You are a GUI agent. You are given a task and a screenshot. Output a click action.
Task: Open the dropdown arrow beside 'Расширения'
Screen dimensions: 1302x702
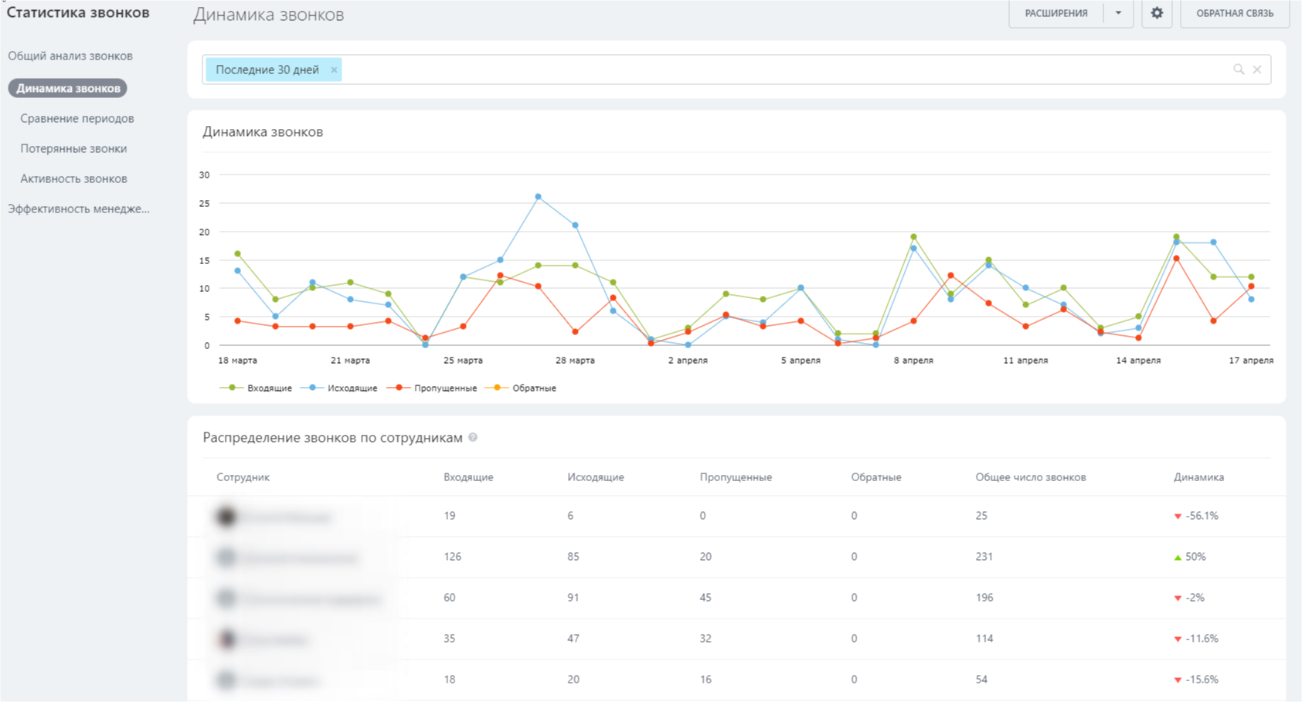(1118, 13)
